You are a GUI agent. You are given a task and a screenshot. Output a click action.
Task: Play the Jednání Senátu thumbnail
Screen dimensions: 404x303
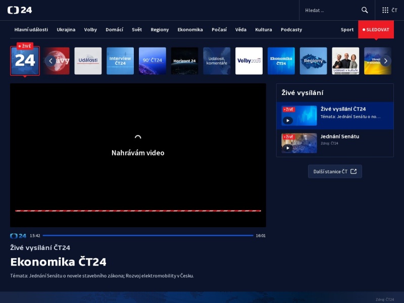click(299, 143)
